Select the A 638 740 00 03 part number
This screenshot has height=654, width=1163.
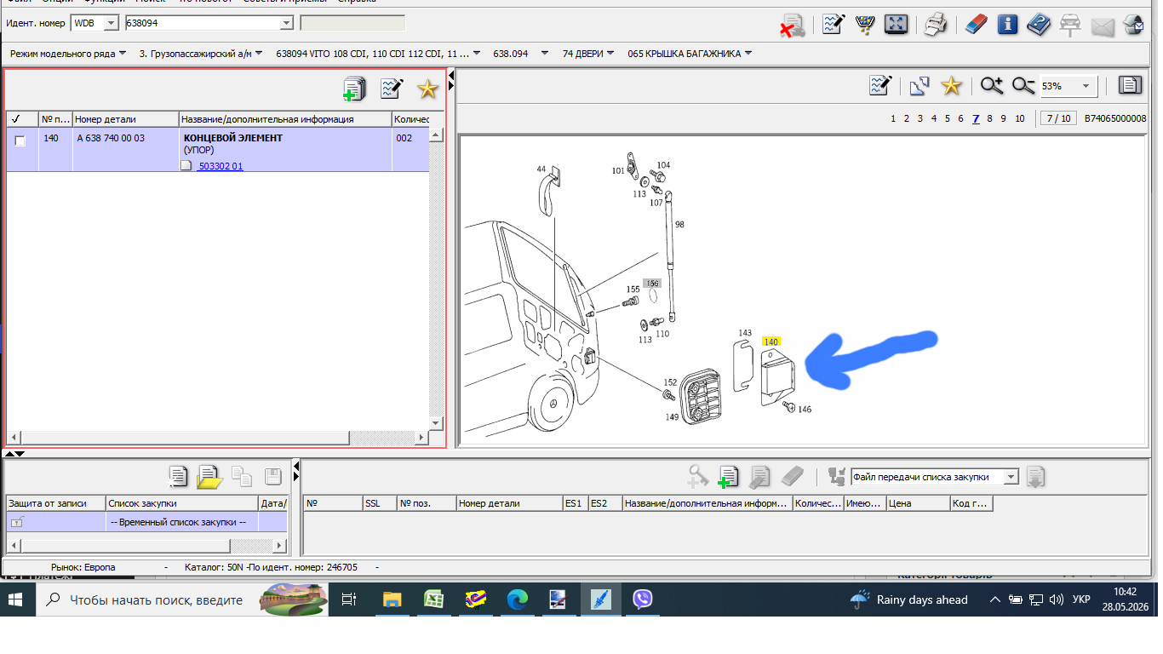pos(111,138)
